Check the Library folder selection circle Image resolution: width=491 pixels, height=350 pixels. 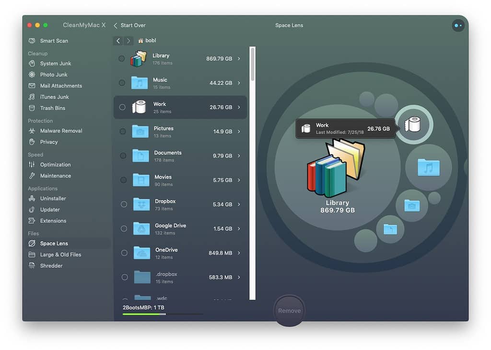pyautogui.click(x=122, y=58)
